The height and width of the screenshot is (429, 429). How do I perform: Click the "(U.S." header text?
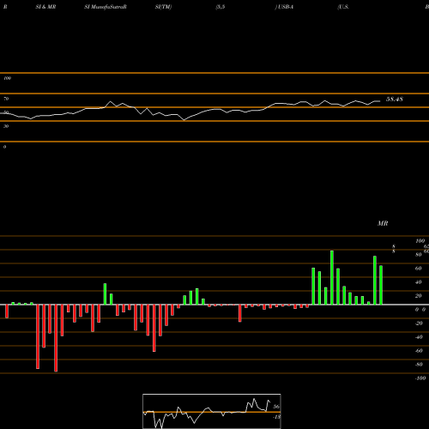(x=343, y=7)
